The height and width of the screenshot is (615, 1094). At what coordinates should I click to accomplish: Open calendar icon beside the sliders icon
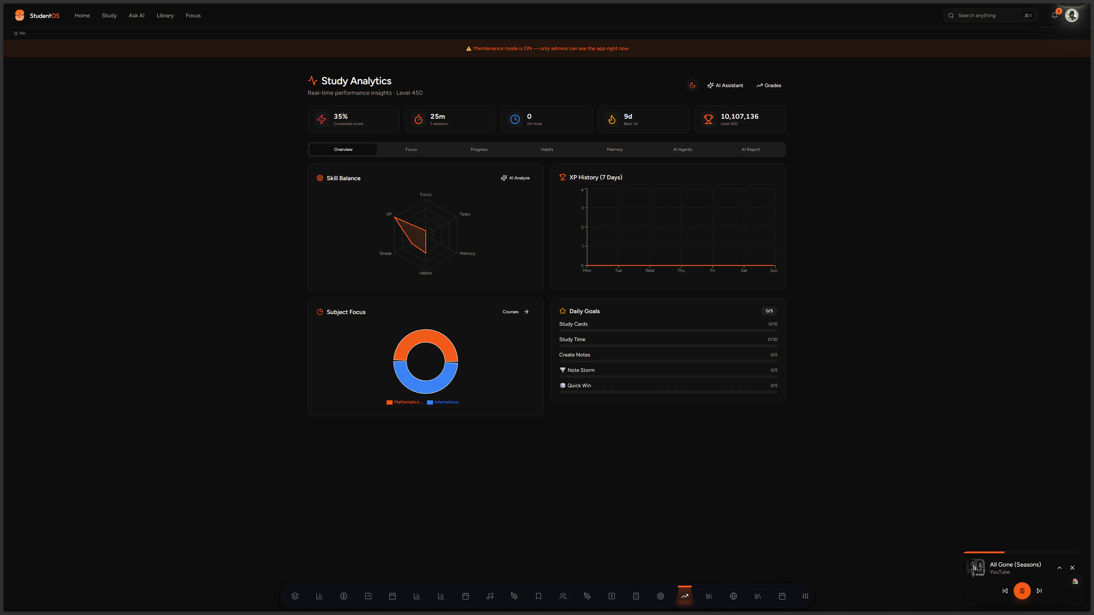pos(782,596)
